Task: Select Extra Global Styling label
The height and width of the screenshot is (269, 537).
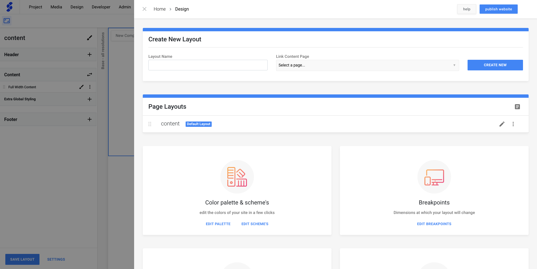Action: point(20,99)
